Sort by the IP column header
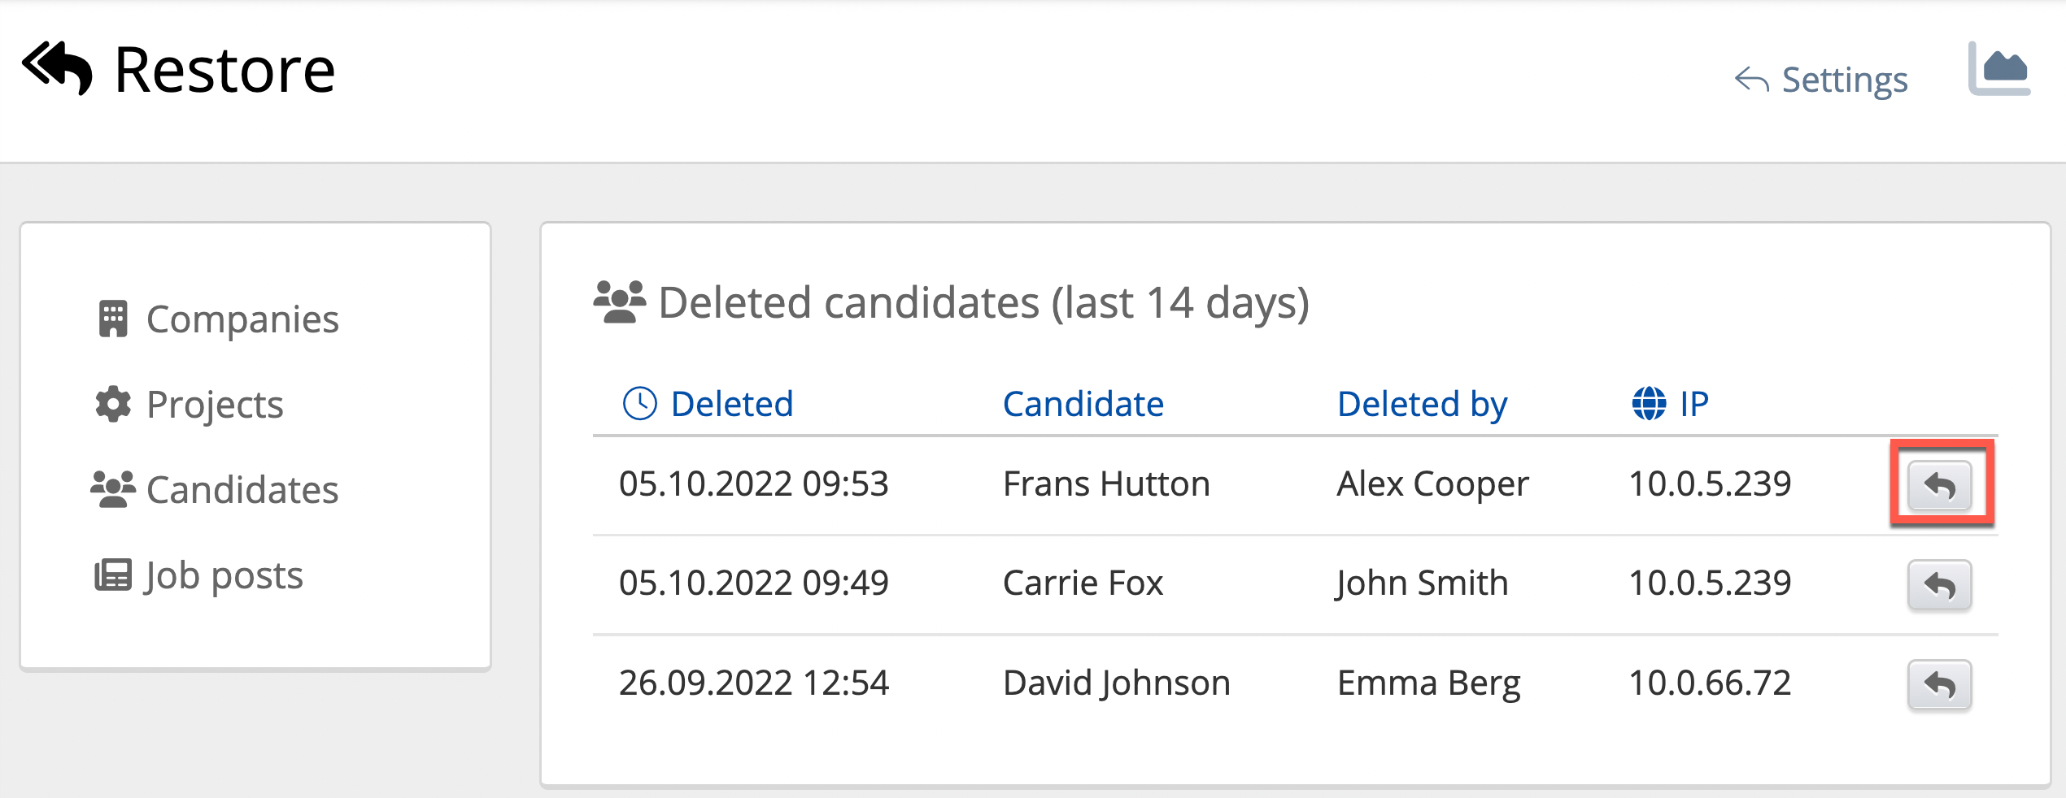Image resolution: width=2066 pixels, height=798 pixels. (x=1694, y=403)
